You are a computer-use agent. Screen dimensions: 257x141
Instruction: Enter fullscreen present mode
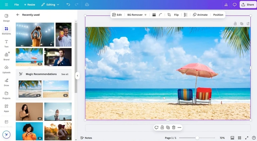[247, 138]
